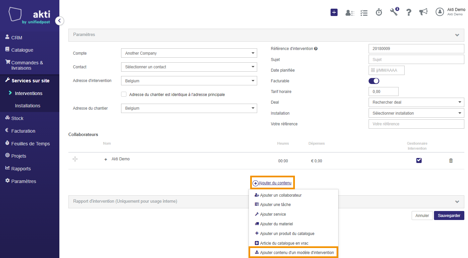
Task: Click the Annuler button
Action: [422, 216]
